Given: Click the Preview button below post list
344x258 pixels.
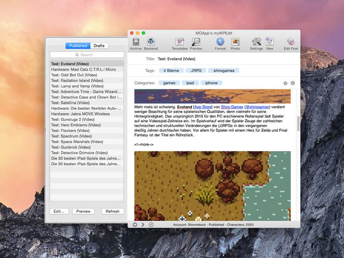Looking at the screenshot, I should 84,211.
